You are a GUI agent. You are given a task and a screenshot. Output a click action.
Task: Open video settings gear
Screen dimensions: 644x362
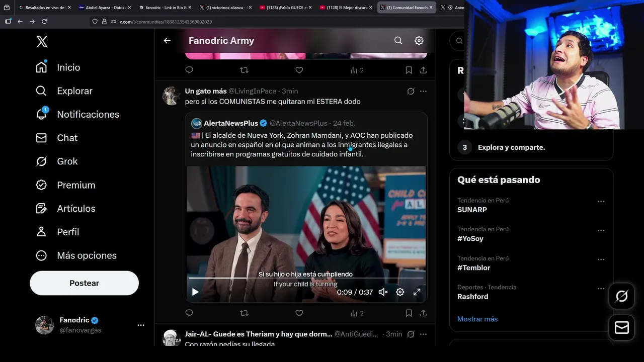click(x=400, y=292)
